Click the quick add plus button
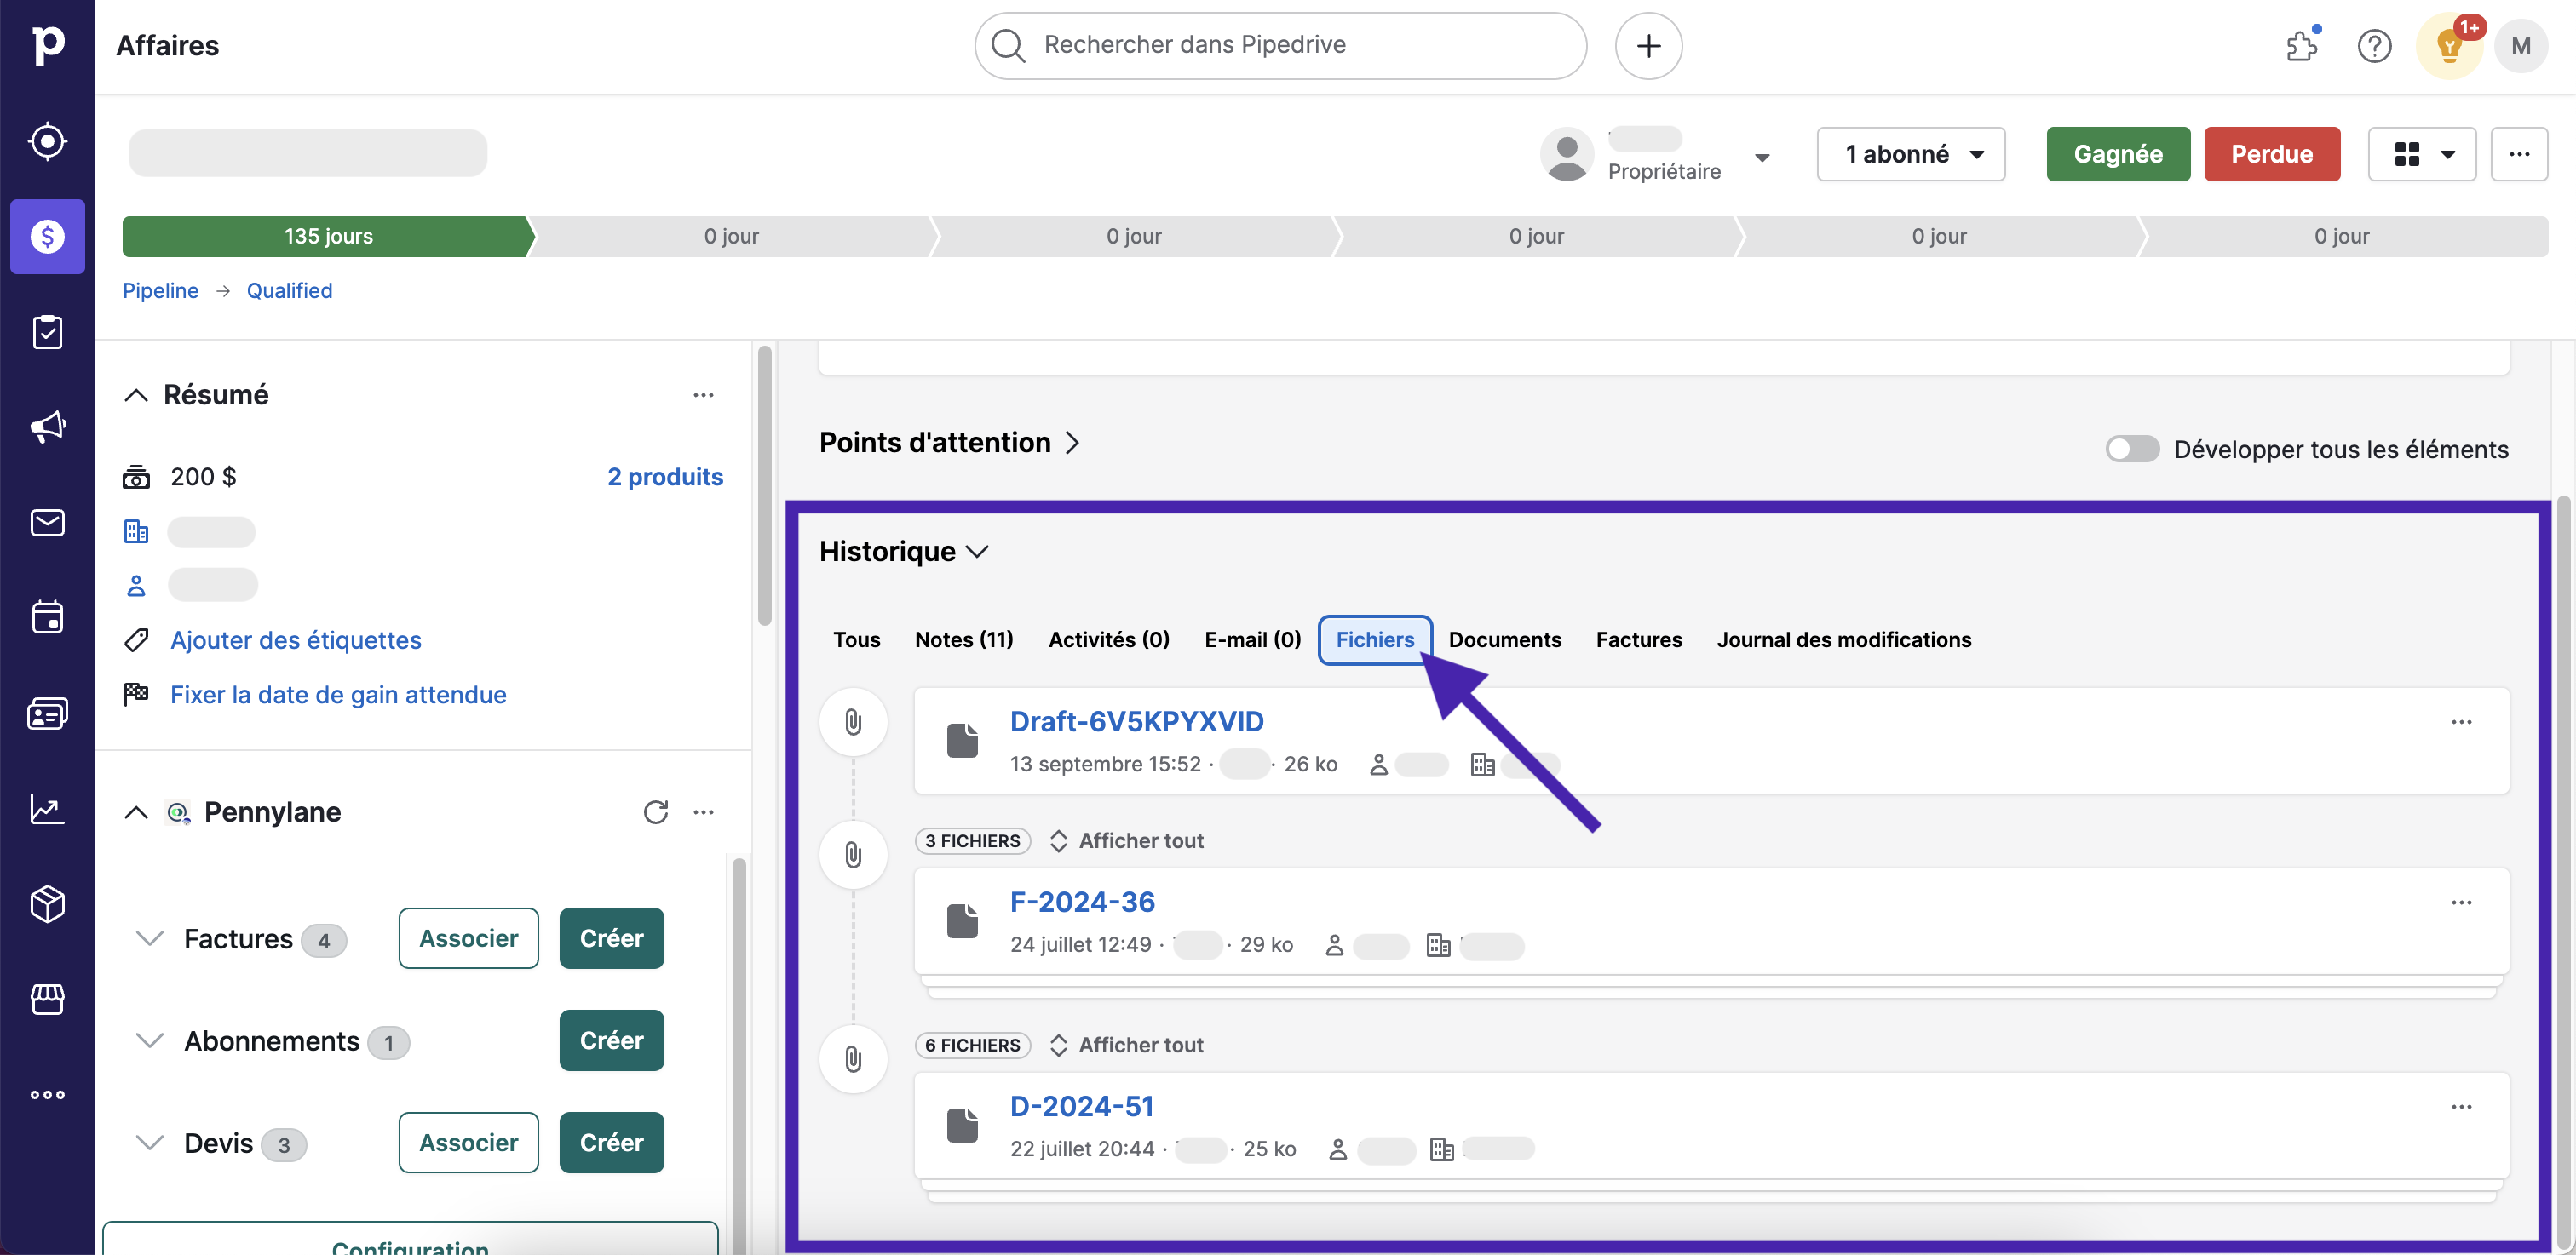The image size is (2576, 1255). [1648, 46]
